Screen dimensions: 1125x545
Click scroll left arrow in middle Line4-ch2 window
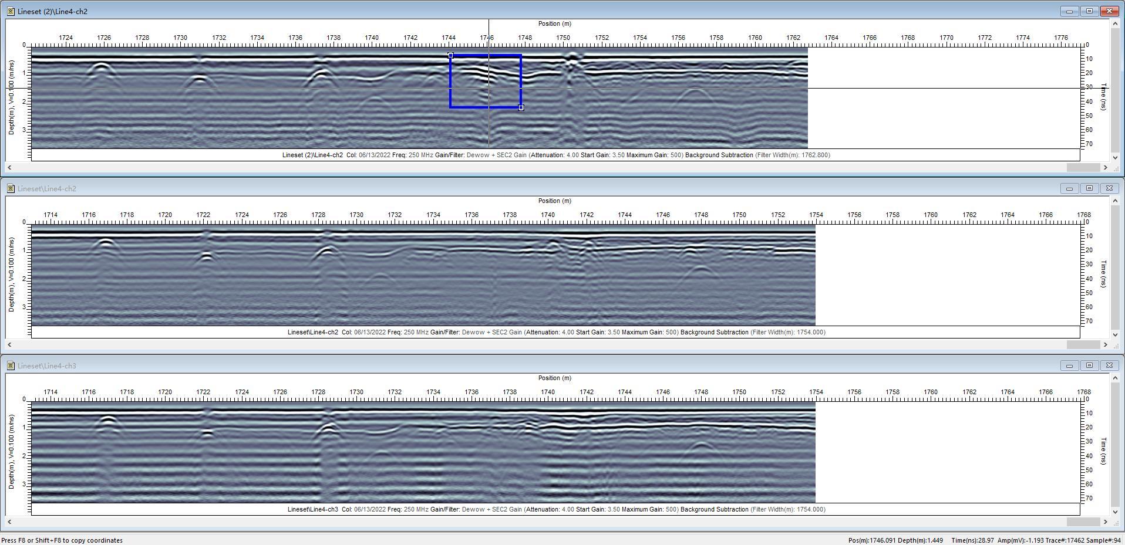coord(9,344)
